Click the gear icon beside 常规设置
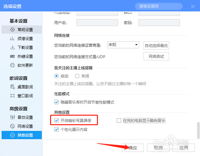The image size is (200, 156). (x=12, y=30)
